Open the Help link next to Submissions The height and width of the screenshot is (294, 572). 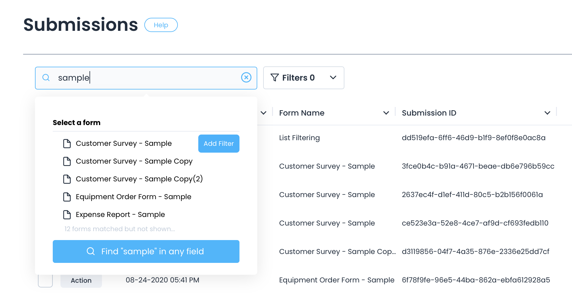(161, 25)
